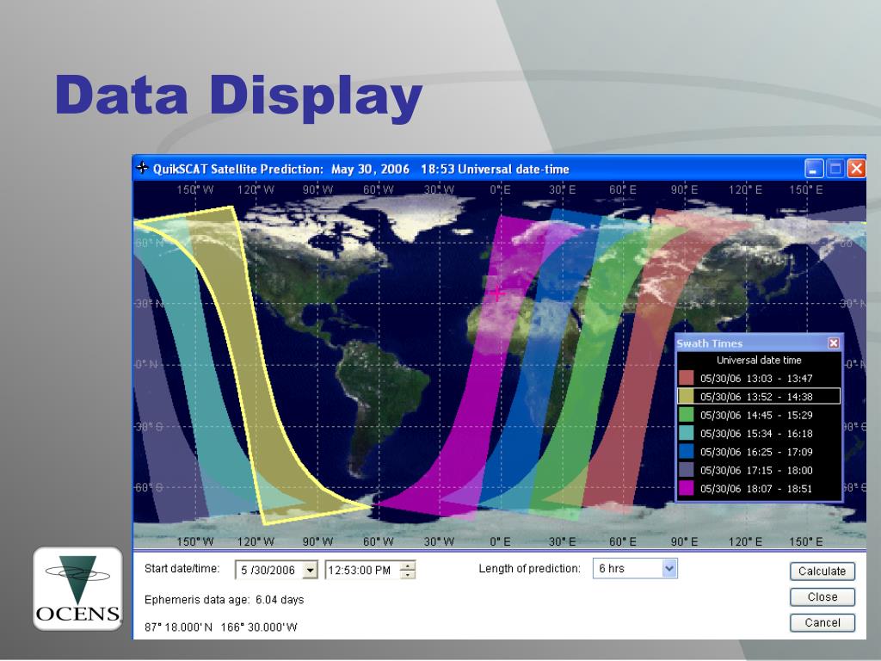Select swath row 05/30/06 16:25 - 17:09

[x=759, y=452]
